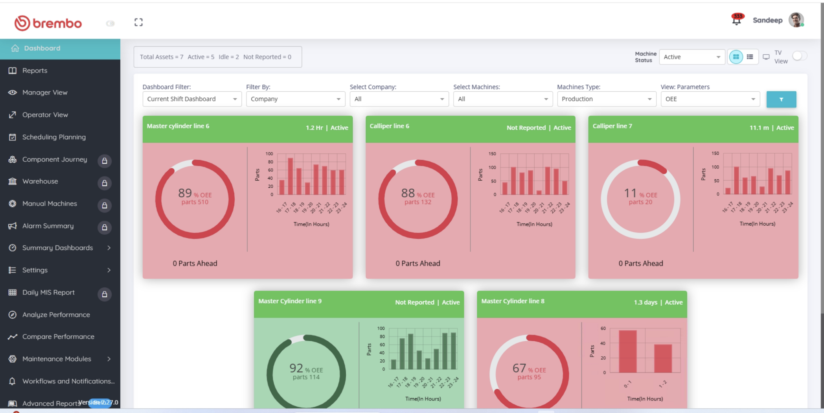
Task: Click the Scheduling Planning calendar icon
Action: pos(12,137)
